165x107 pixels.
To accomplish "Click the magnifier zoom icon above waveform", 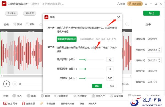I will [127, 24].
